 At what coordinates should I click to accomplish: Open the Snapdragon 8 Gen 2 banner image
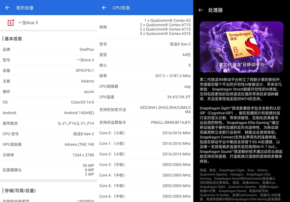tap(242, 47)
